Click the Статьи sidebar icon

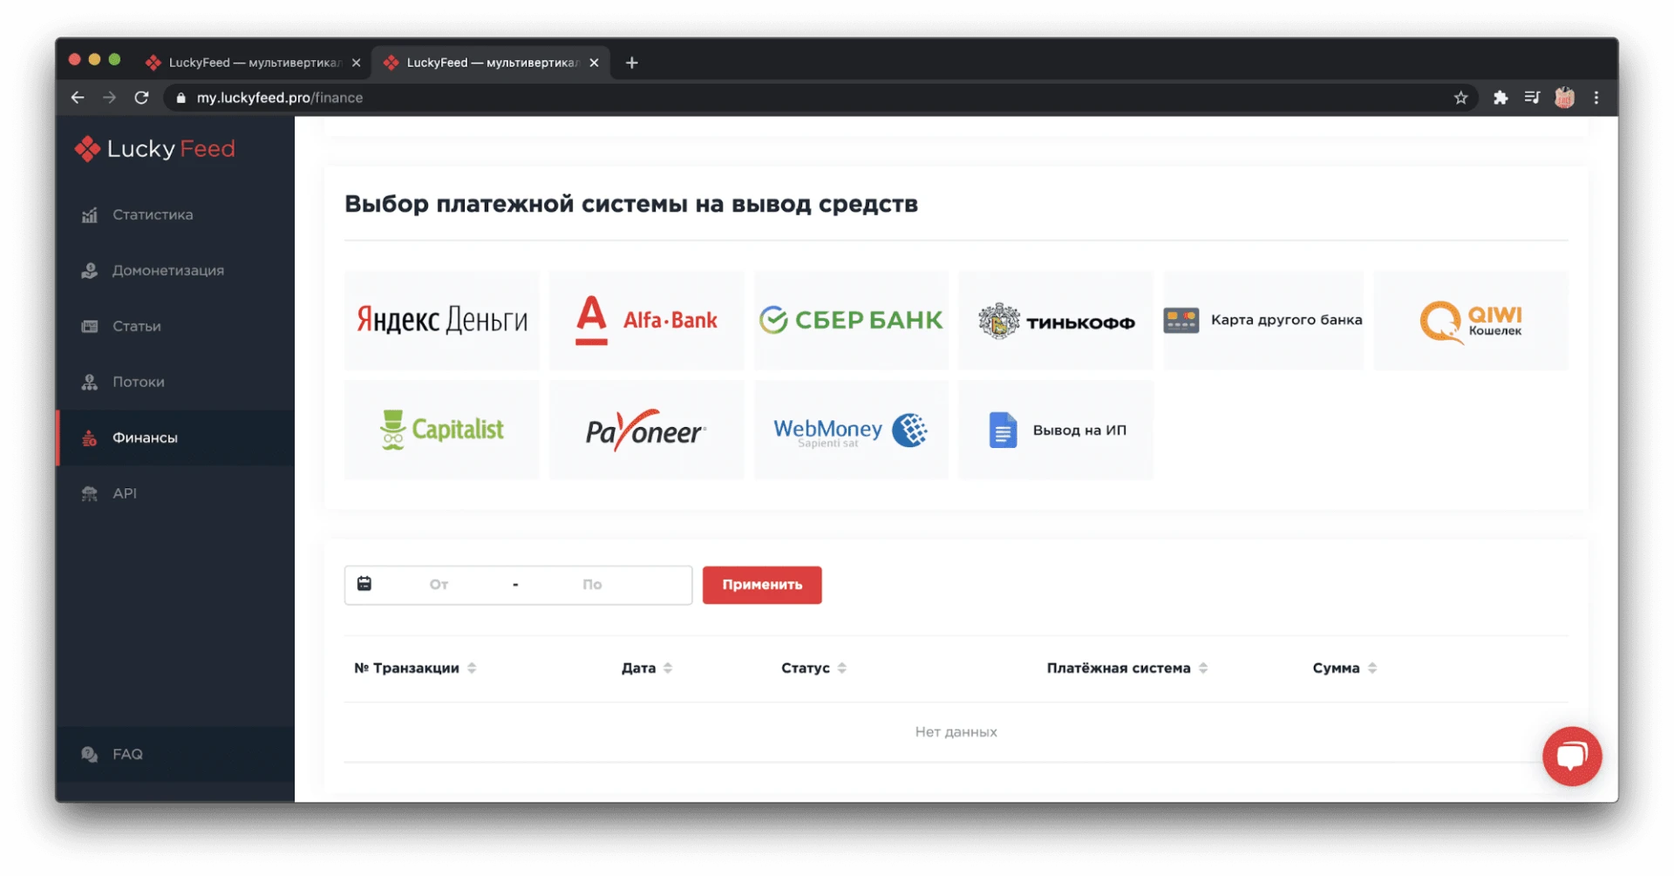tap(89, 327)
